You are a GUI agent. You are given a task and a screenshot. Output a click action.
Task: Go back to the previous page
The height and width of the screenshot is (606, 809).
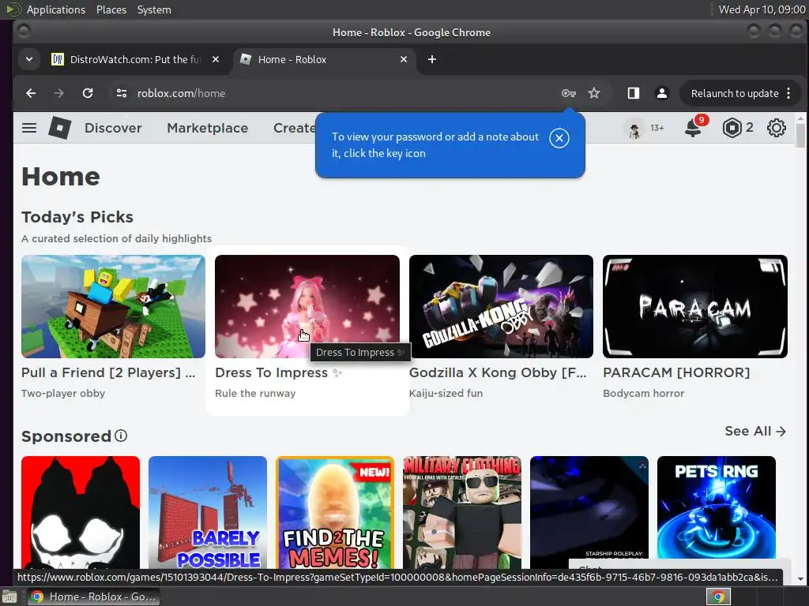31,93
